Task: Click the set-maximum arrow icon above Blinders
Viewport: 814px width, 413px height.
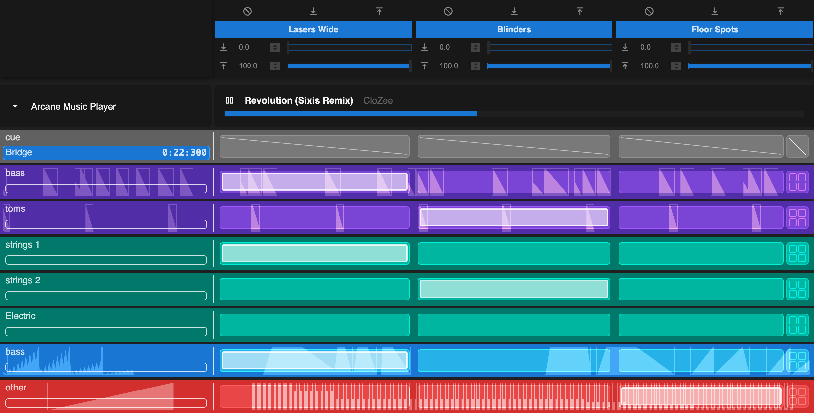Action: tap(580, 11)
